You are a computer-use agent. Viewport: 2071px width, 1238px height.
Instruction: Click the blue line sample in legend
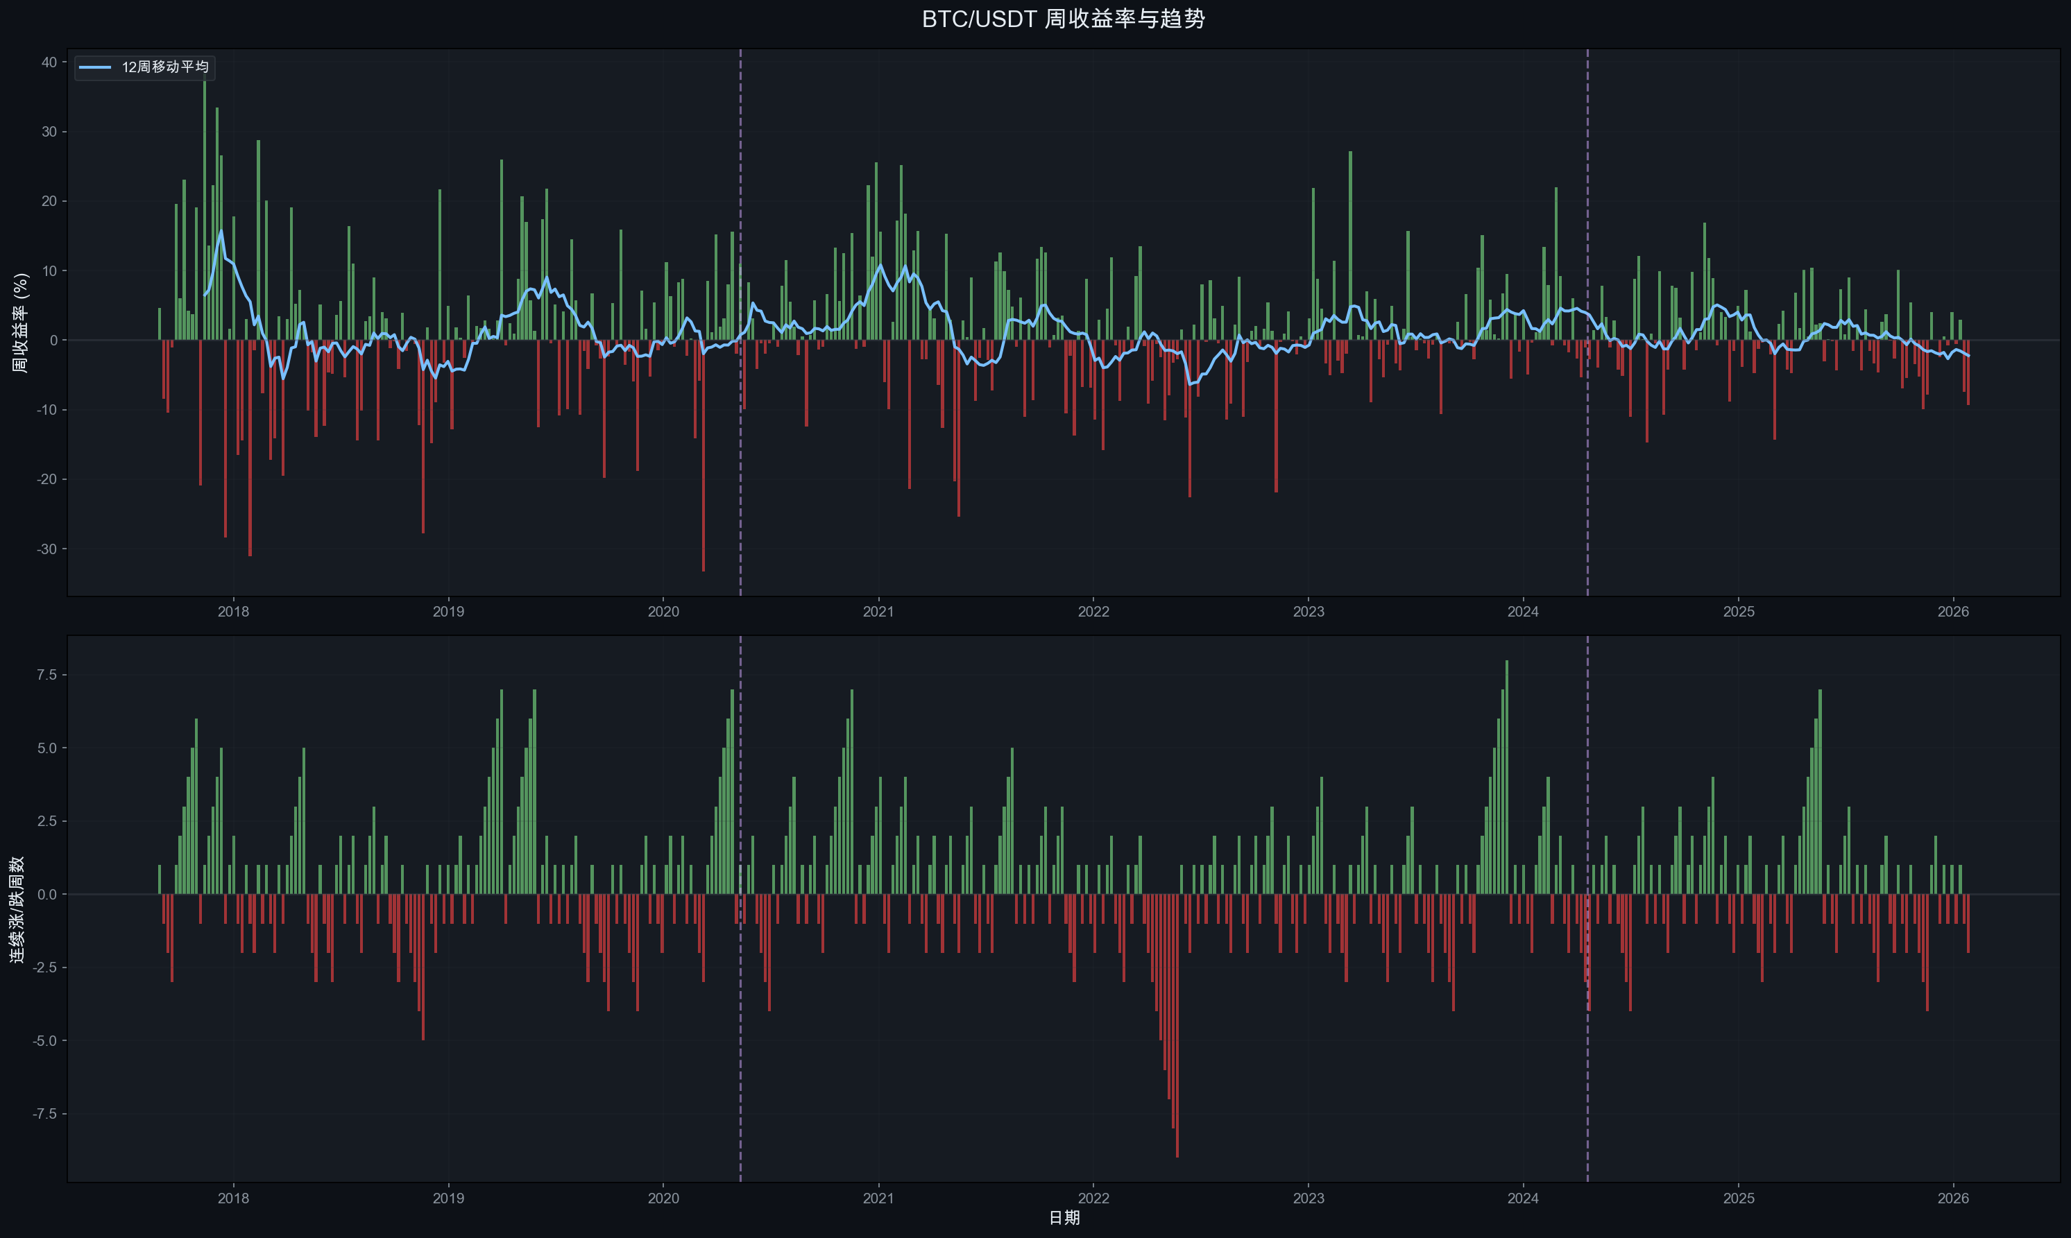point(95,67)
